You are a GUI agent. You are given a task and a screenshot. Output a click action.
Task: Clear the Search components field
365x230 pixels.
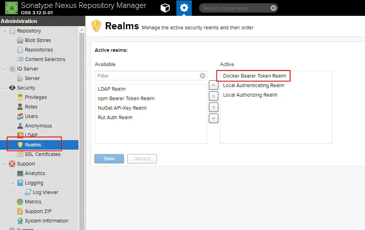[273, 8]
